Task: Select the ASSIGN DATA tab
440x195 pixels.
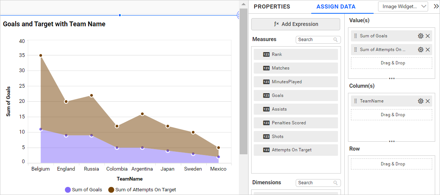Action: tap(336, 7)
